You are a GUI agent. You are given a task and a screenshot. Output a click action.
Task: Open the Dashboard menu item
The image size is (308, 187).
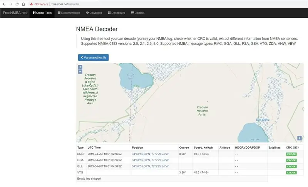(117, 13)
